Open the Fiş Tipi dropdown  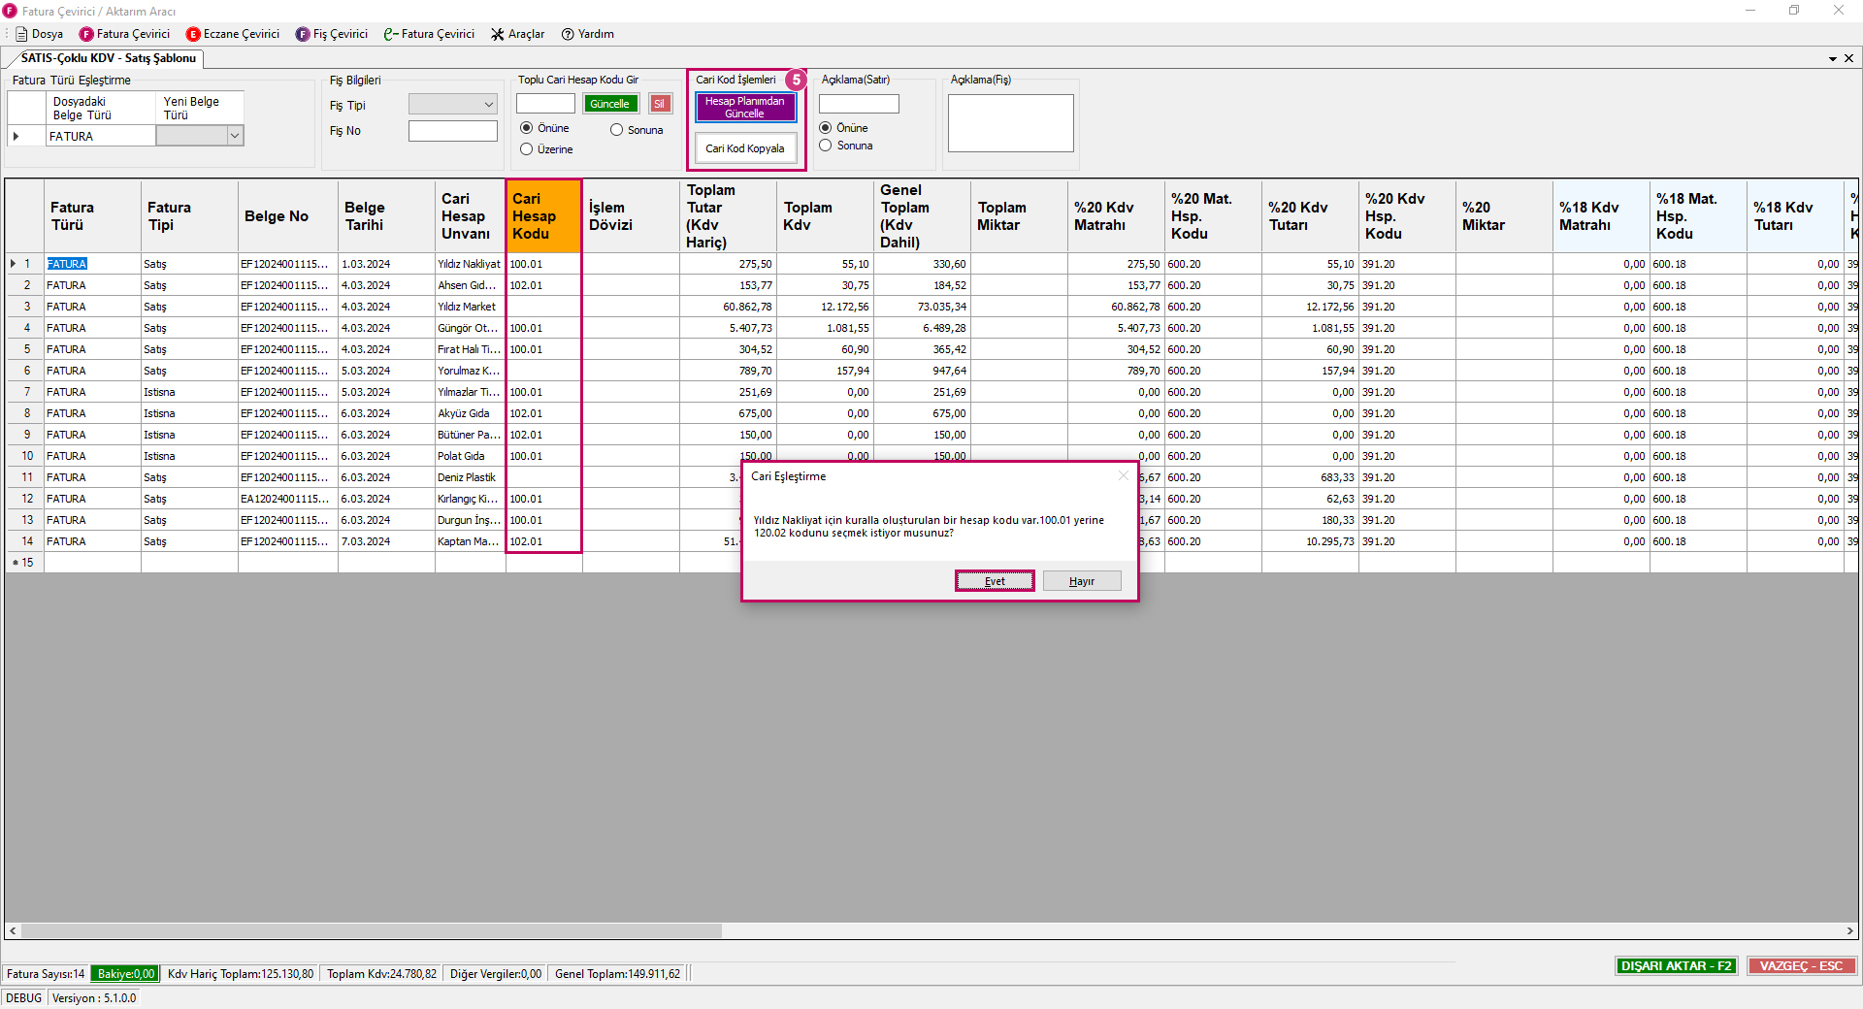[x=453, y=104]
